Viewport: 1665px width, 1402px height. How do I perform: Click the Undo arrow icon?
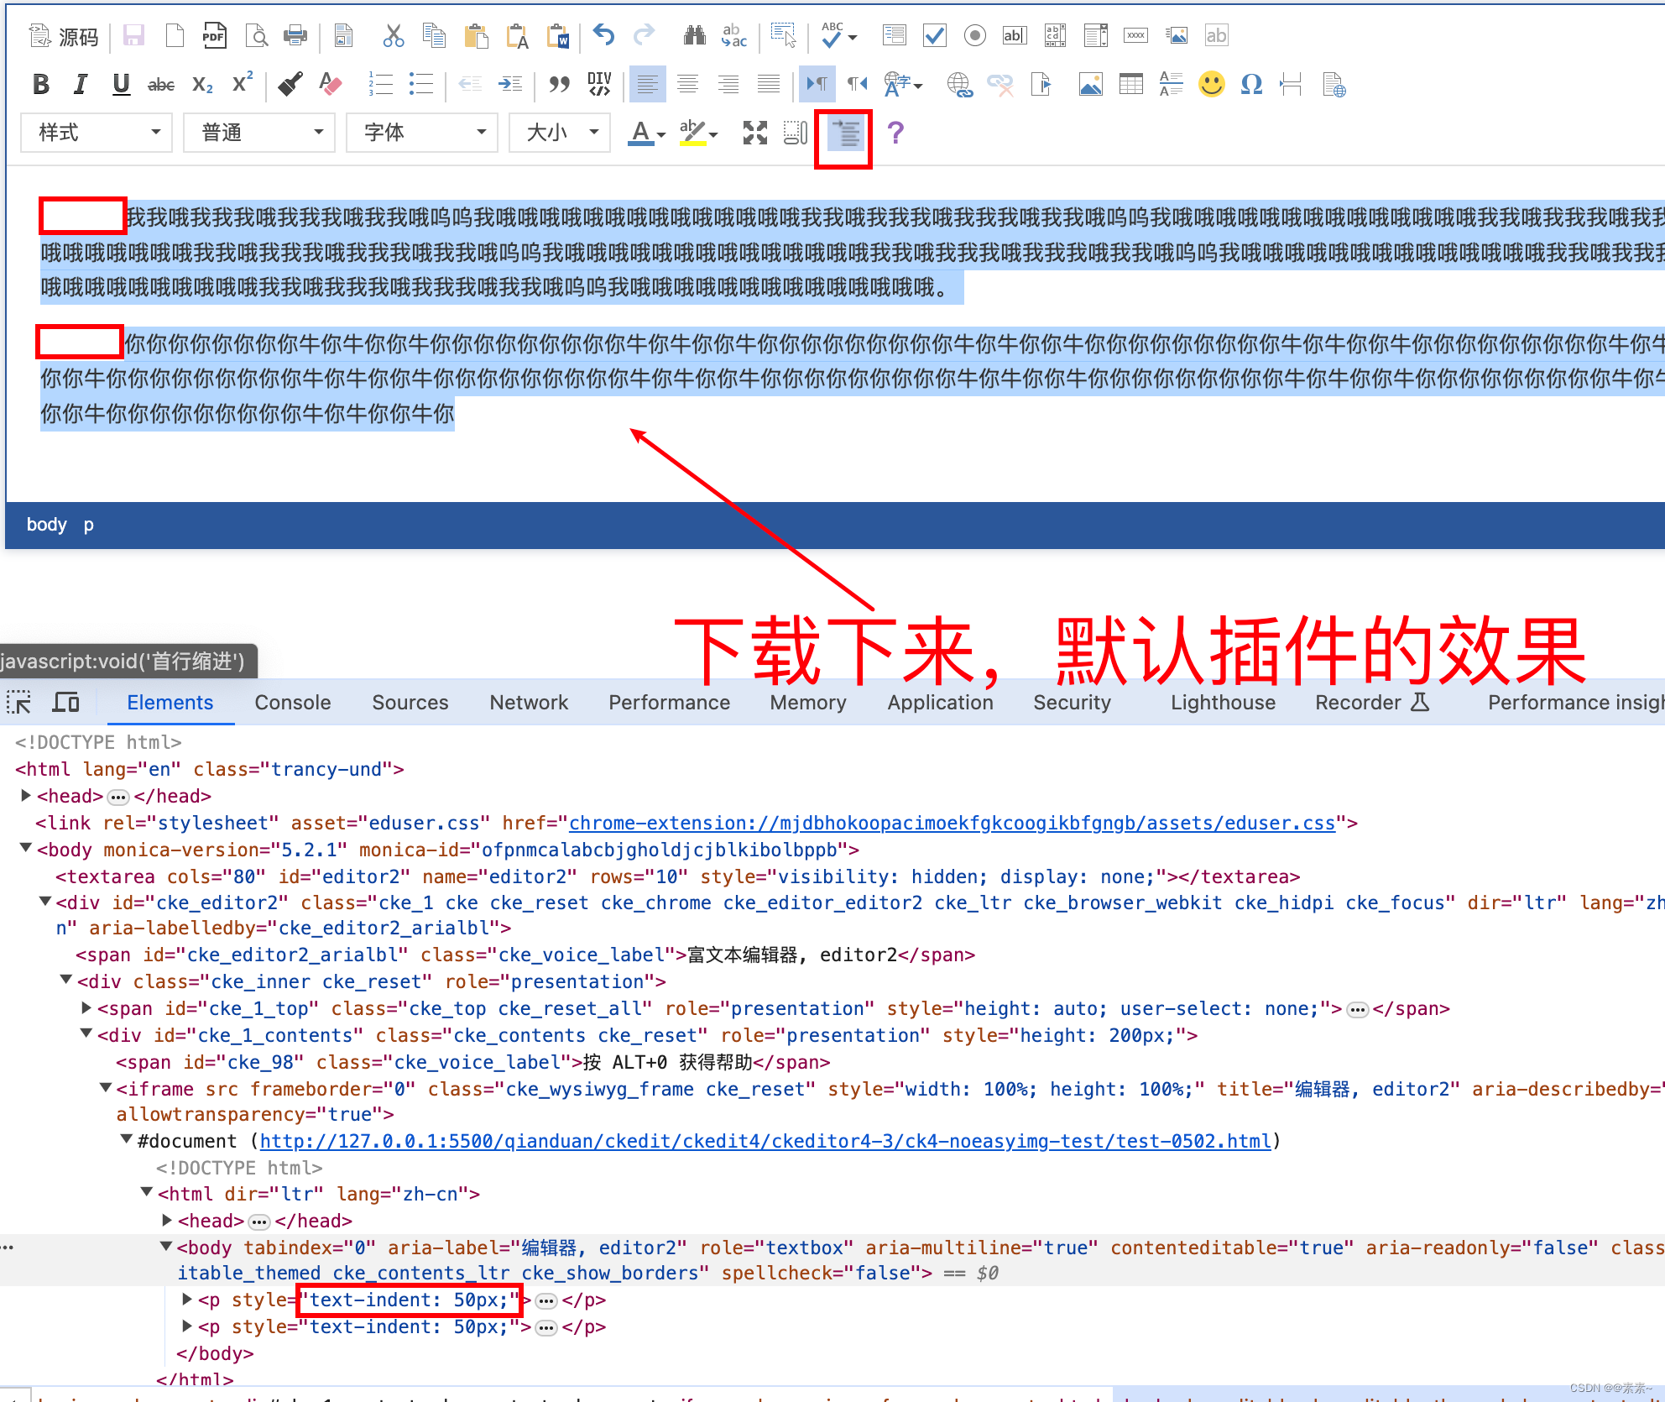[x=603, y=35]
